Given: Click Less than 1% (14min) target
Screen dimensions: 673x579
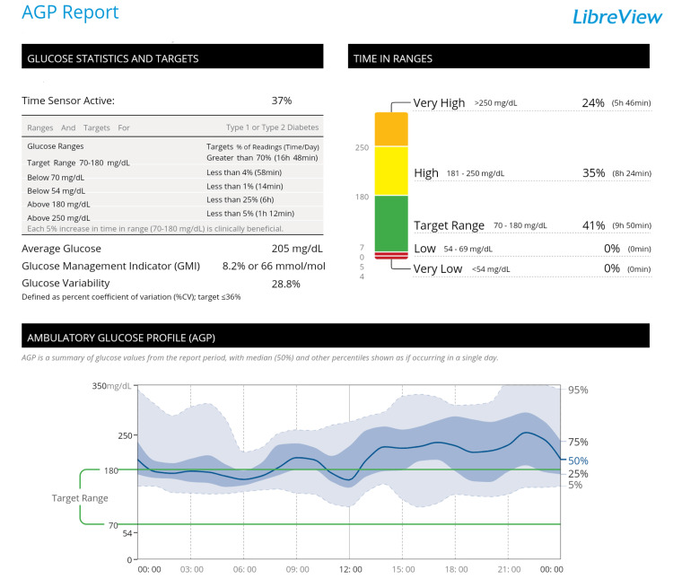Looking at the screenshot, I should [245, 186].
